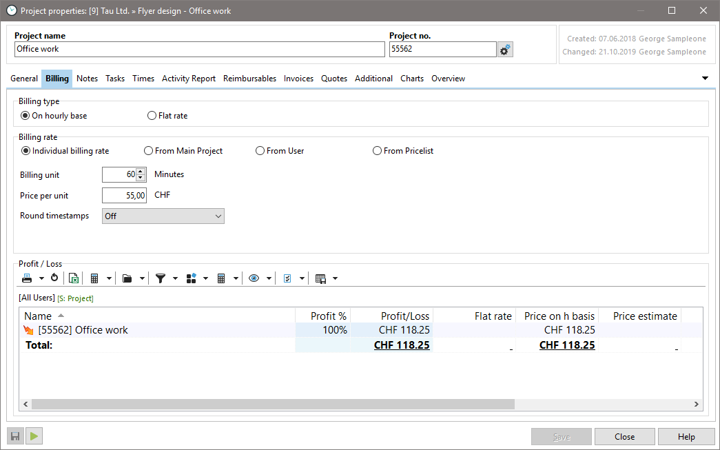Screen dimensions: 720x450
Task: Click the eye view icon
Action: [x=254, y=278]
